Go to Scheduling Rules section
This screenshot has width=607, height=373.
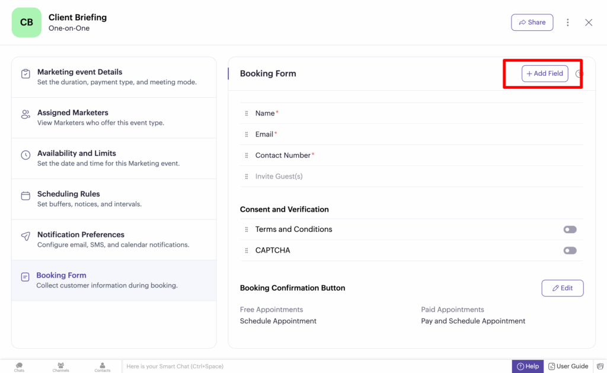click(114, 199)
